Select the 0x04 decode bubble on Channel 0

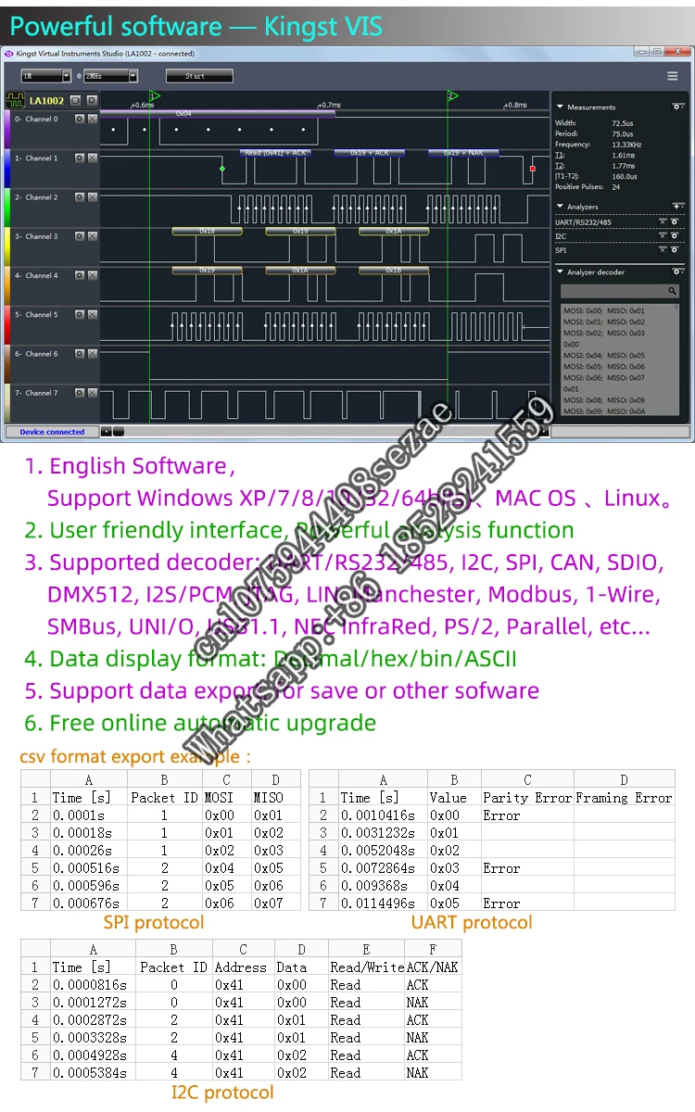(x=218, y=113)
